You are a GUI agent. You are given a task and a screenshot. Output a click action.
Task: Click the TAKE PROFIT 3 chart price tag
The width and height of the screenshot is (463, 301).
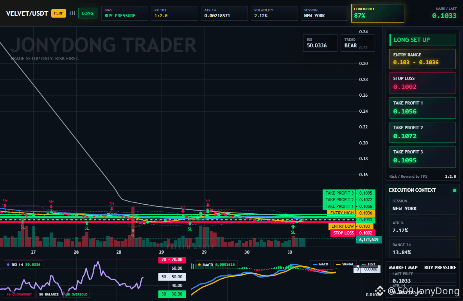coord(349,193)
